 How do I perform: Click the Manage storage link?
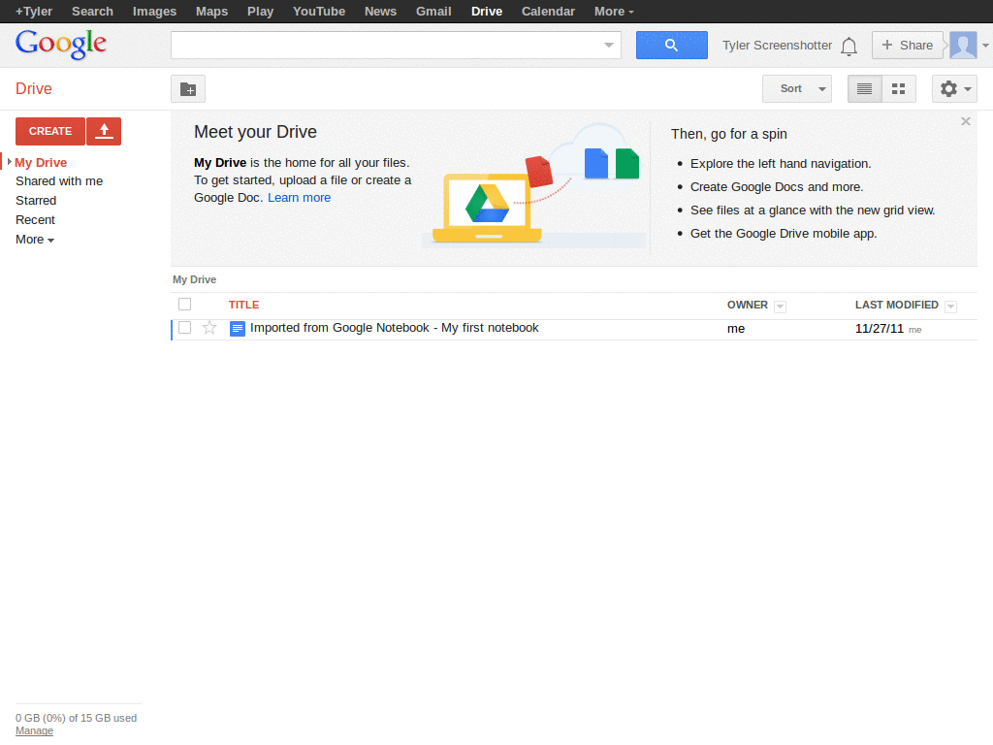[x=34, y=731]
